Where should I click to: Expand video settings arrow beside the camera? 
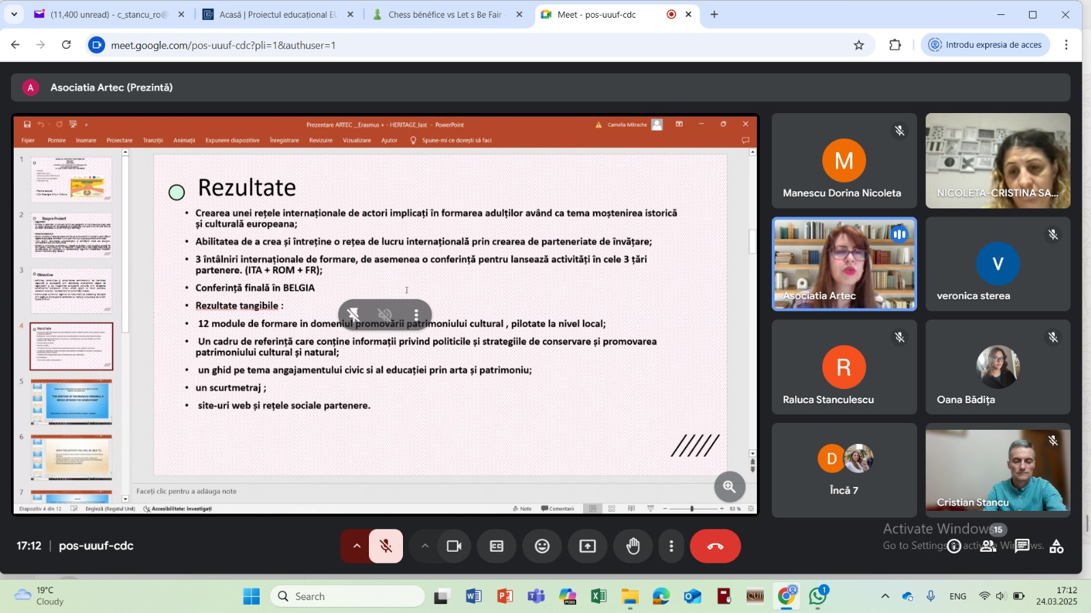click(x=425, y=546)
